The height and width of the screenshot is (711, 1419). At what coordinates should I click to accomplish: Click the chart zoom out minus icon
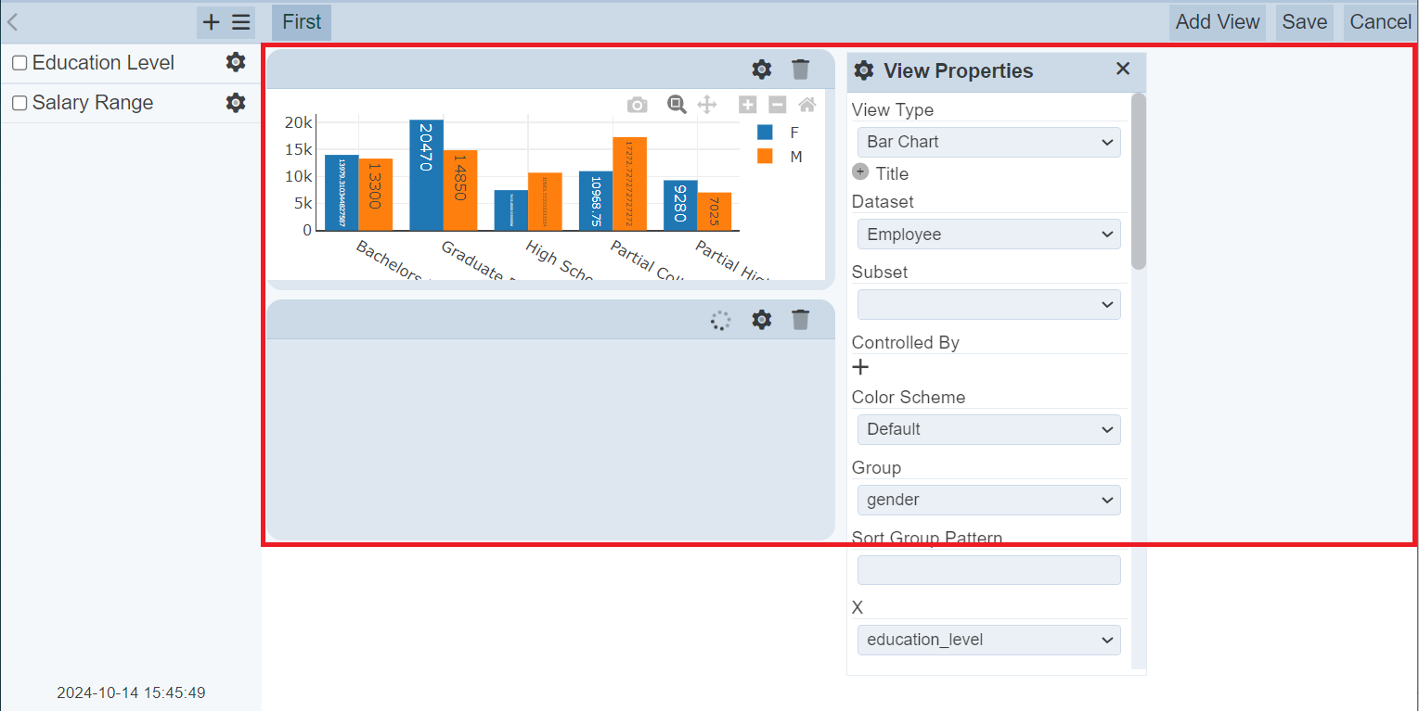tap(778, 105)
